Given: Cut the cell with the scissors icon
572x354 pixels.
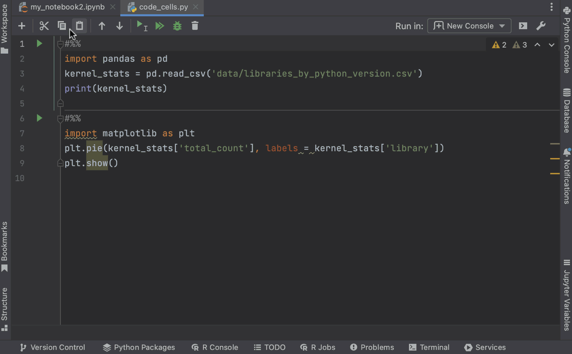Looking at the screenshot, I should tap(44, 26).
